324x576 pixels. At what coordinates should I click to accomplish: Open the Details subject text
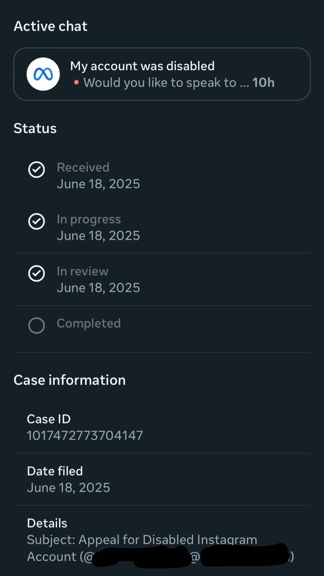pos(160,548)
